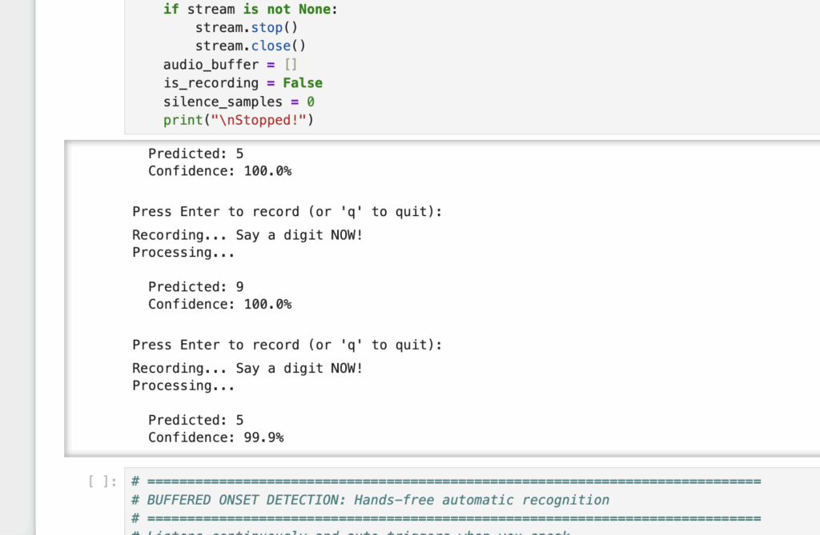Click the first "Processing..." output line
820x535 pixels.
click(183, 253)
